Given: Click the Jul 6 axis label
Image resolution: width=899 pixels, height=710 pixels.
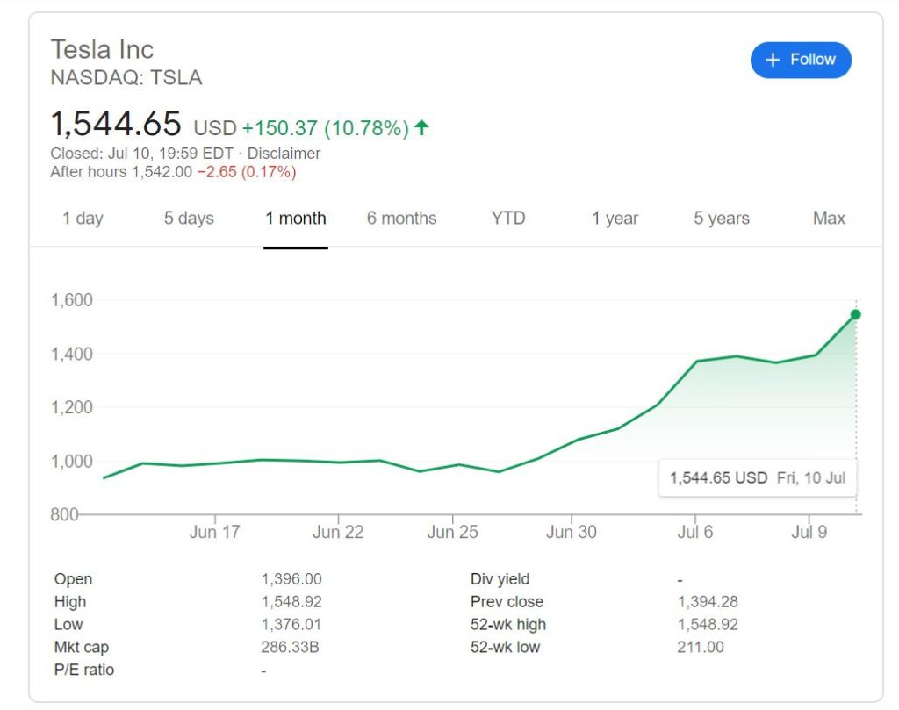Looking at the screenshot, I should [x=695, y=533].
